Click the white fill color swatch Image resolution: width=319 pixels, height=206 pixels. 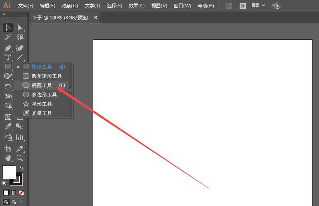click(x=9, y=172)
